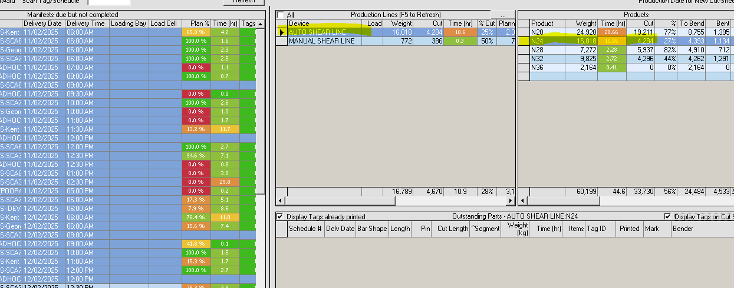Click the red 0.0 % plan cell at 07:00 AM

pyautogui.click(x=196, y=68)
